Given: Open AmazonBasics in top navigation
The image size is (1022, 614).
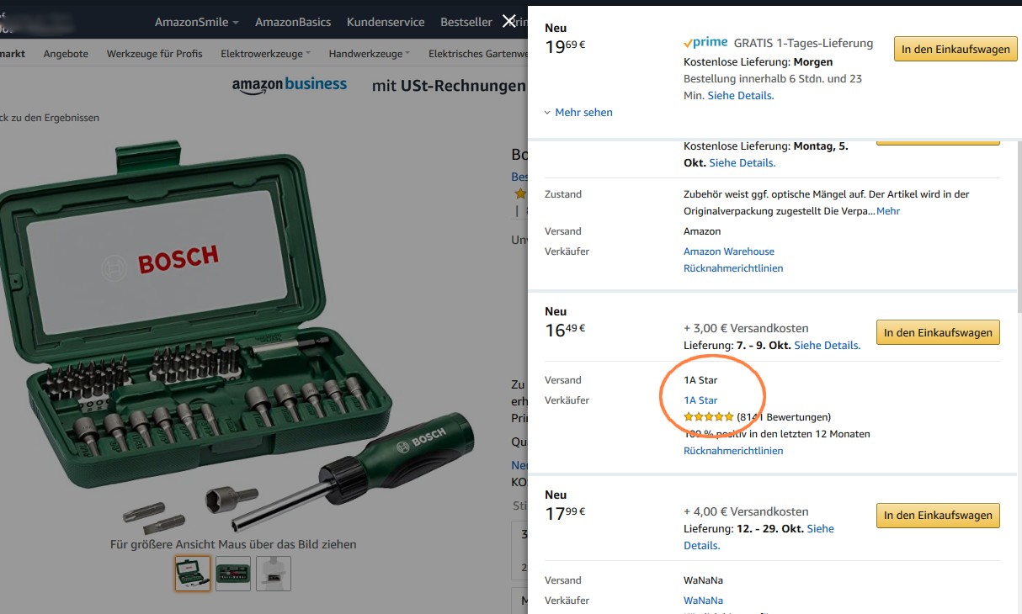Looking at the screenshot, I should point(293,22).
